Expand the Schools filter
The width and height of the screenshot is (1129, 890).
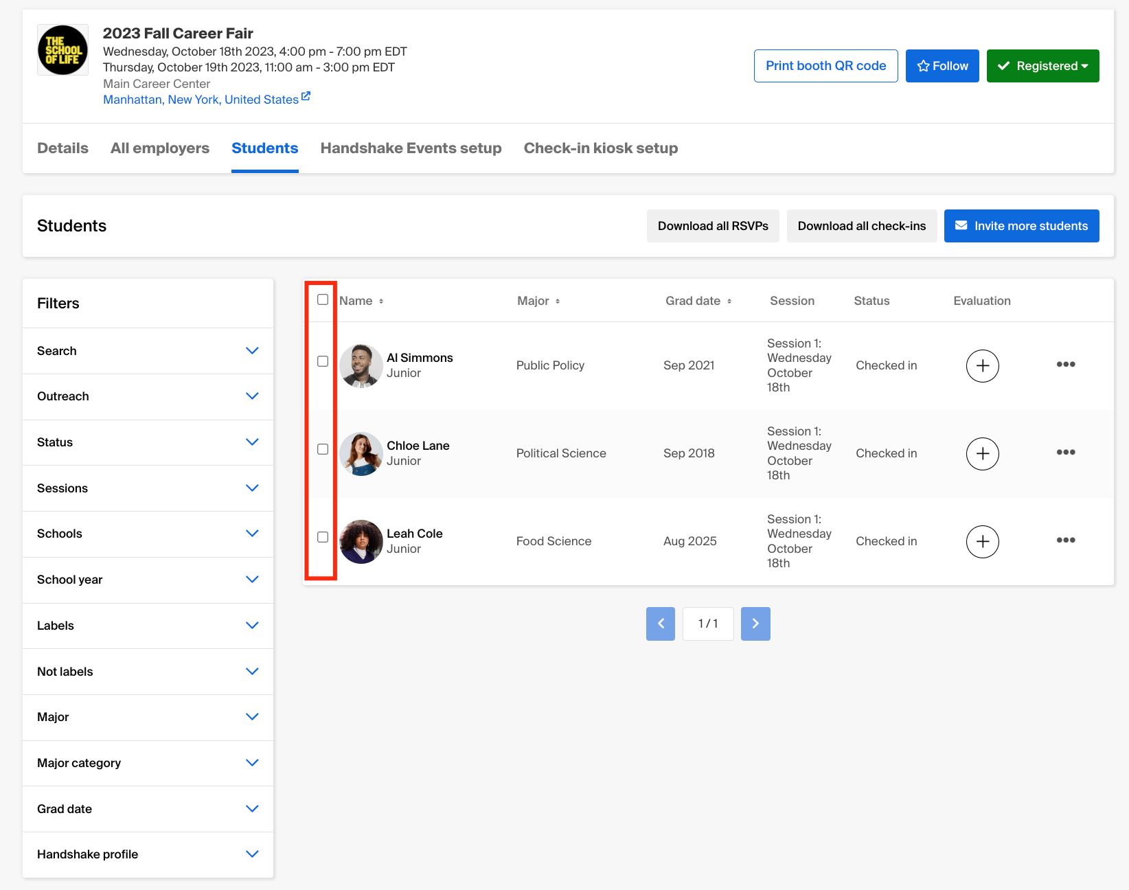click(x=147, y=534)
